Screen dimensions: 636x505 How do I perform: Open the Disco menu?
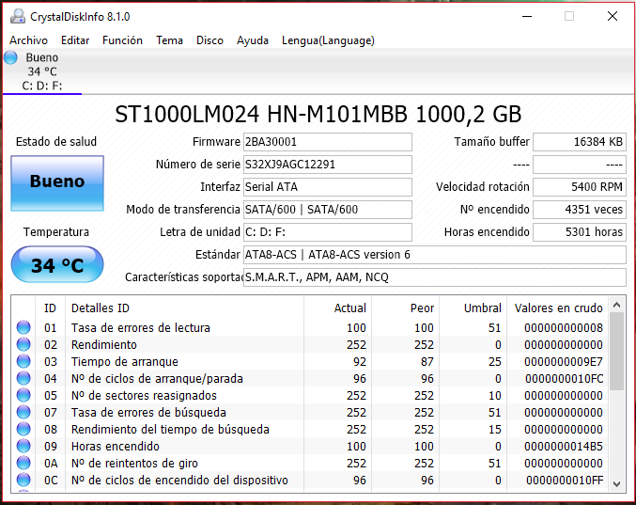(209, 40)
